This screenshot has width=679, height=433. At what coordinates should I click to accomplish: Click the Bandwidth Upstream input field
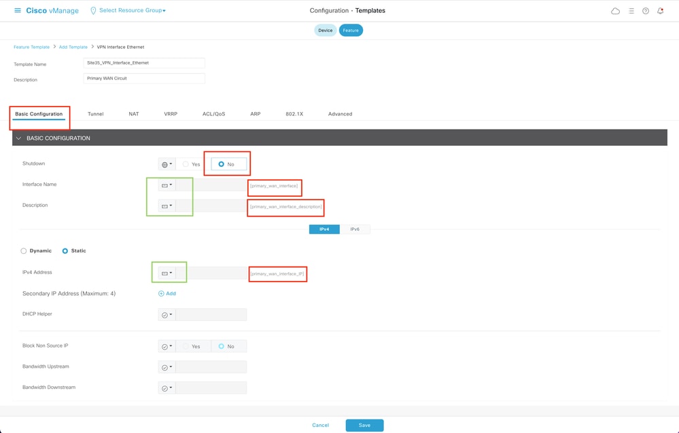[211, 367]
